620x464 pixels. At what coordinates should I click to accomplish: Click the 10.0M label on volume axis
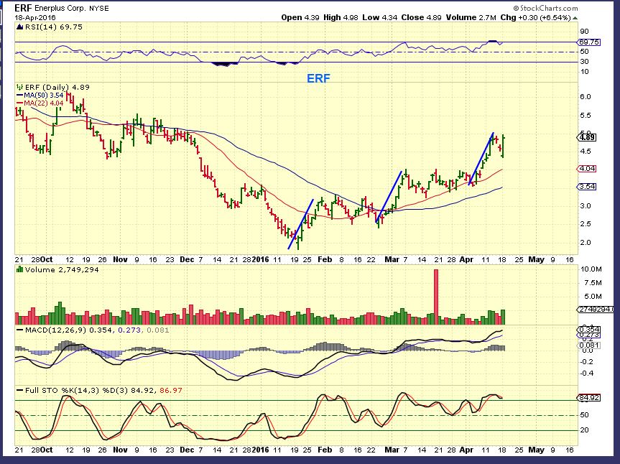click(591, 269)
